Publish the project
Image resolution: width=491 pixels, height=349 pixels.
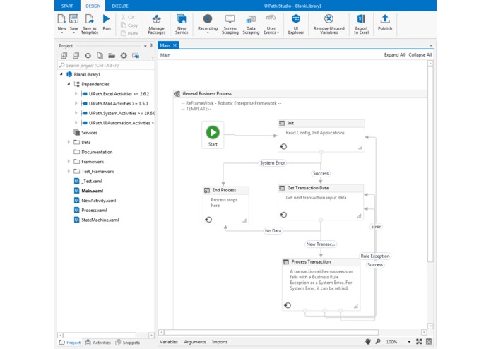385,19
